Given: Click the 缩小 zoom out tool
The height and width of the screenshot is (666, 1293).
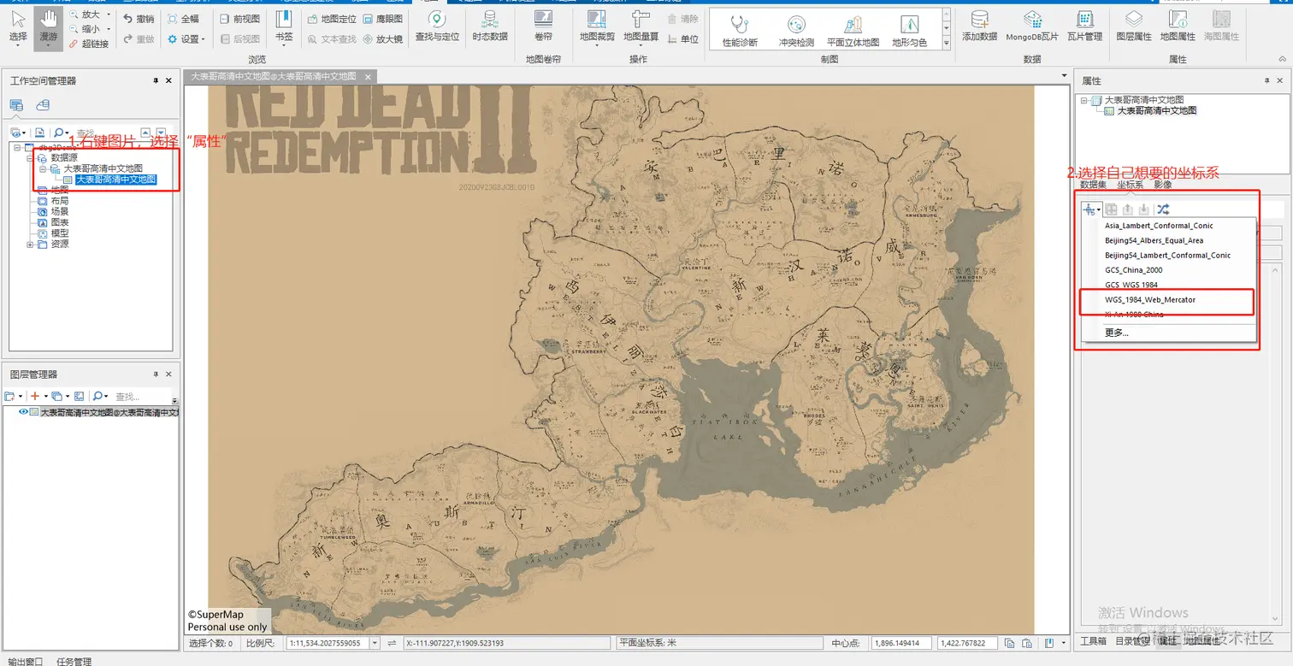Looking at the screenshot, I should pyautogui.click(x=85, y=29).
